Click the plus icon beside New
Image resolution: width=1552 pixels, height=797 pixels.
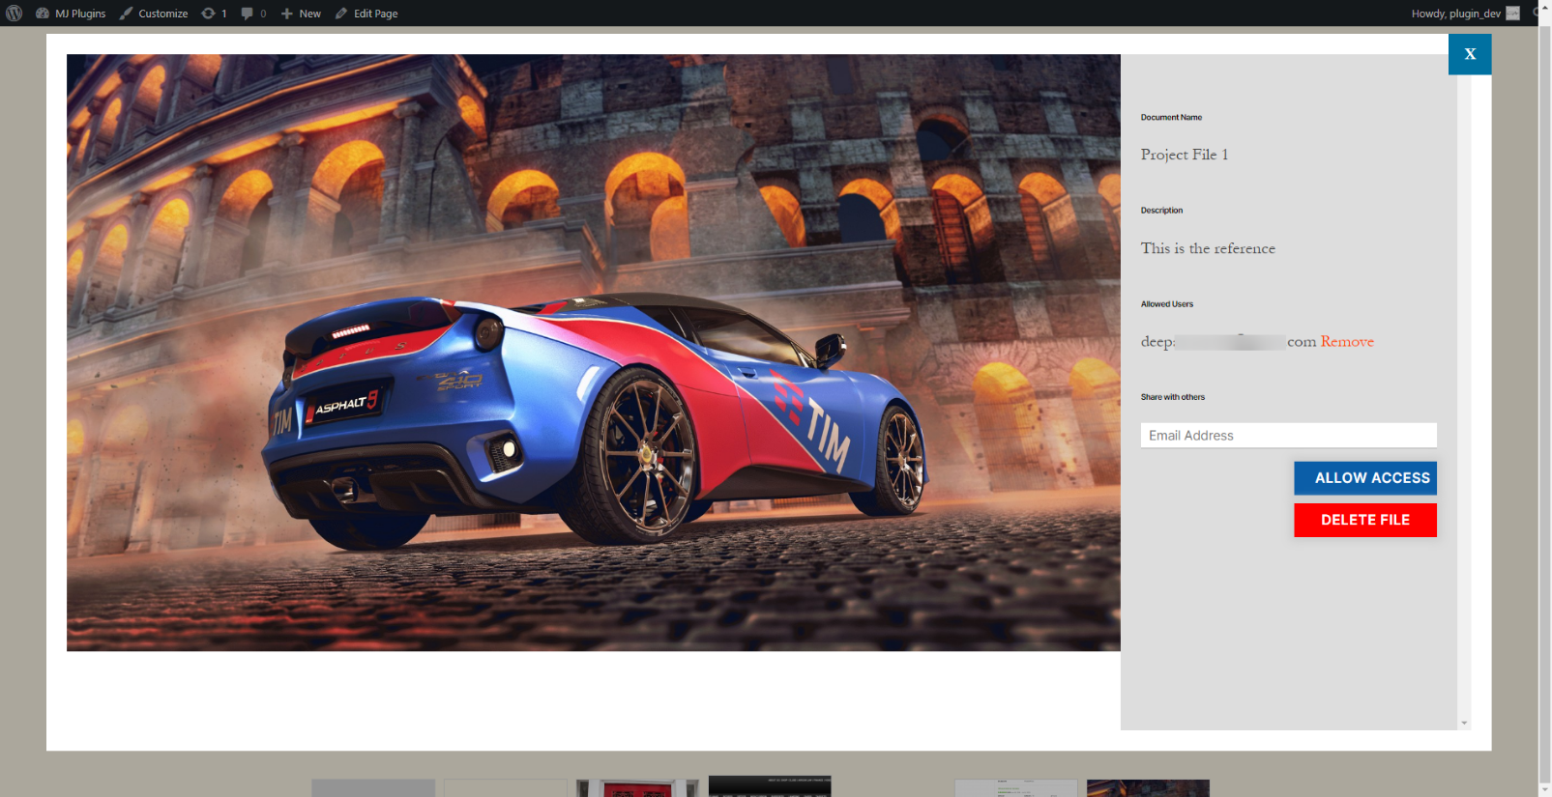click(x=287, y=14)
